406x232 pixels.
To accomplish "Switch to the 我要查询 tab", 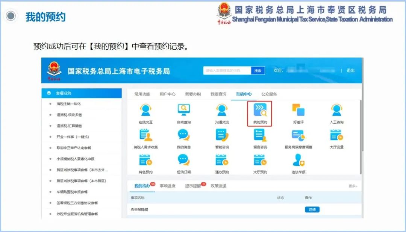I will pos(218,94).
